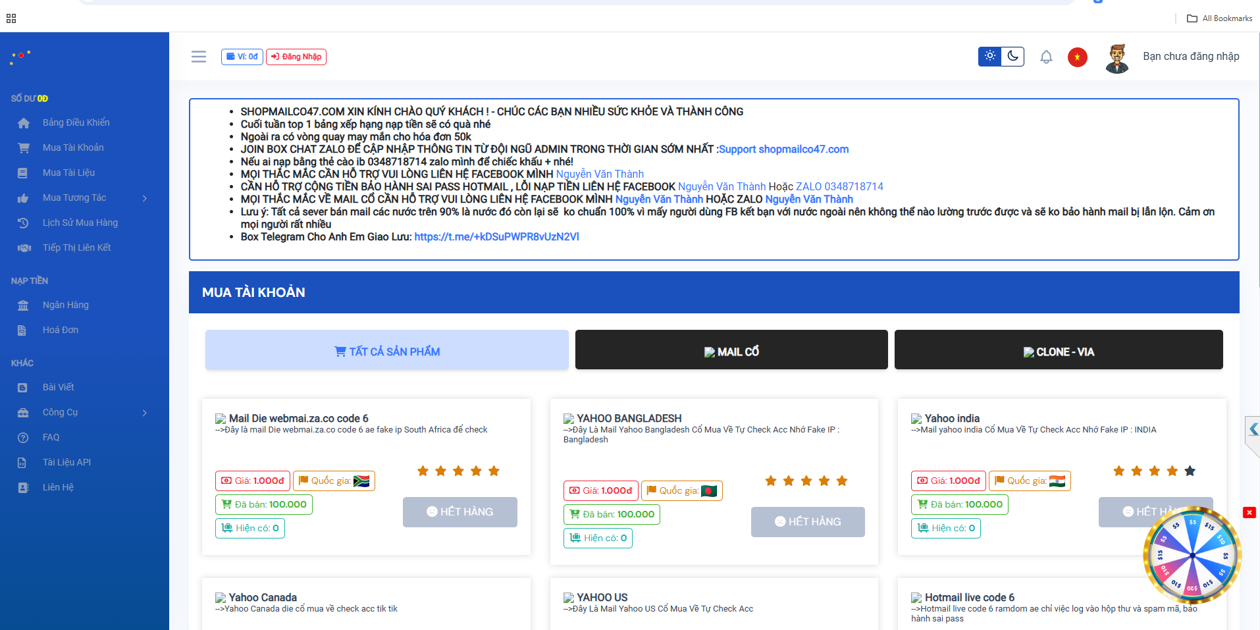Click the user avatar icon
This screenshot has width=1260, height=630.
(x=1116, y=58)
